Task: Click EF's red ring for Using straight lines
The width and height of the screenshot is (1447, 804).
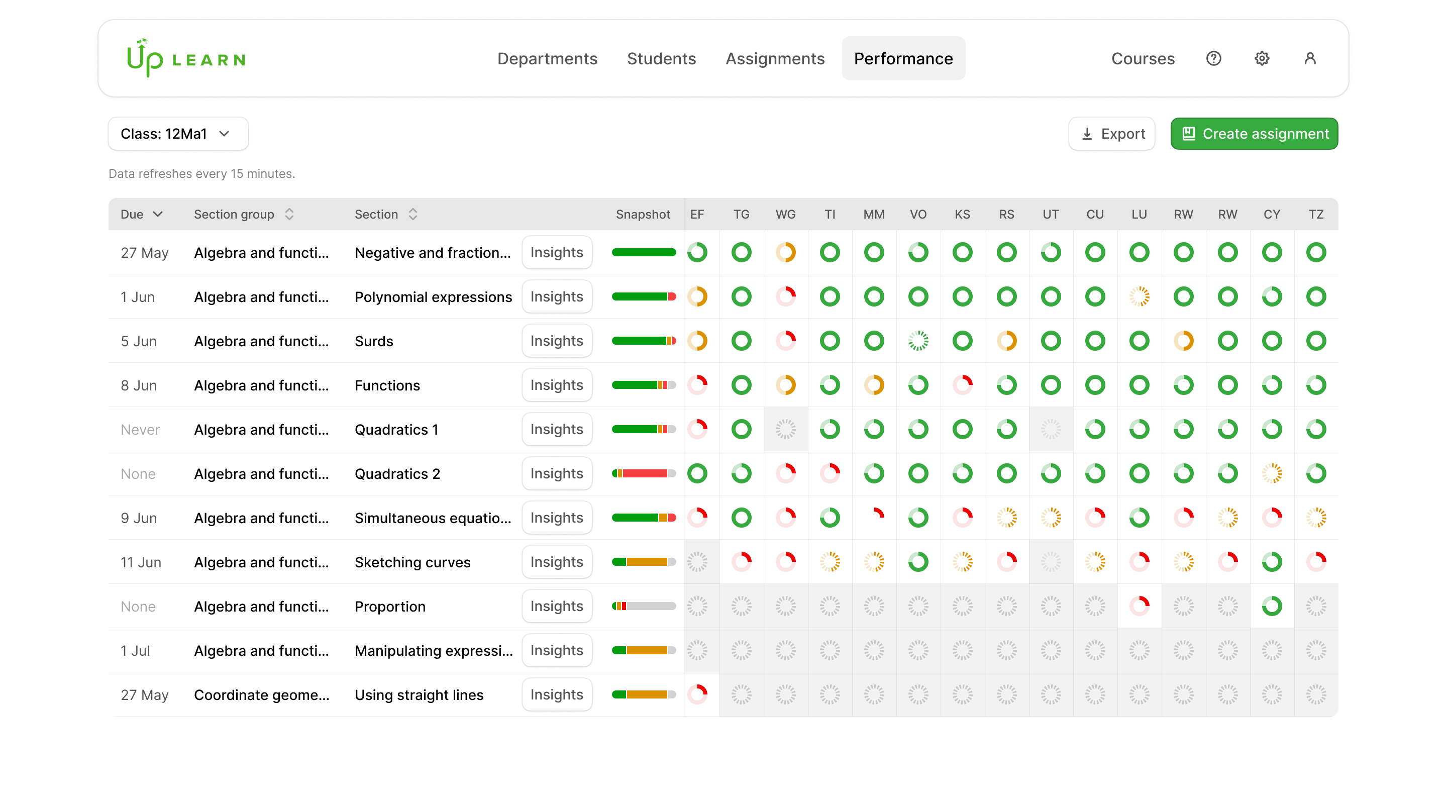Action: [697, 694]
